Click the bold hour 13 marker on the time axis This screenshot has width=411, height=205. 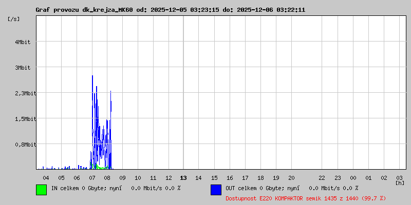click(183, 177)
